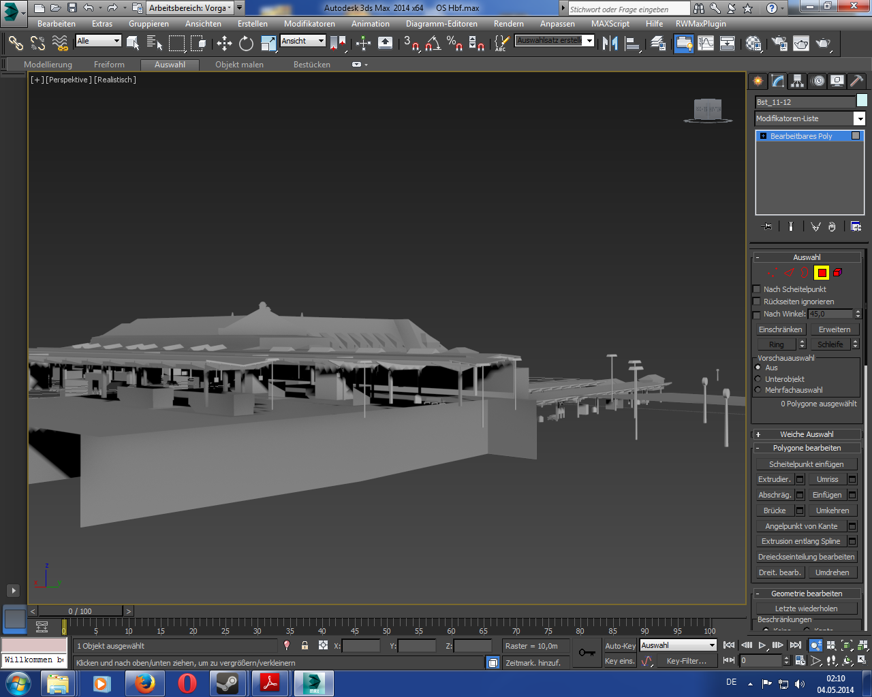Enable the Nach Scheitelpunkt checkbox

[756, 289]
